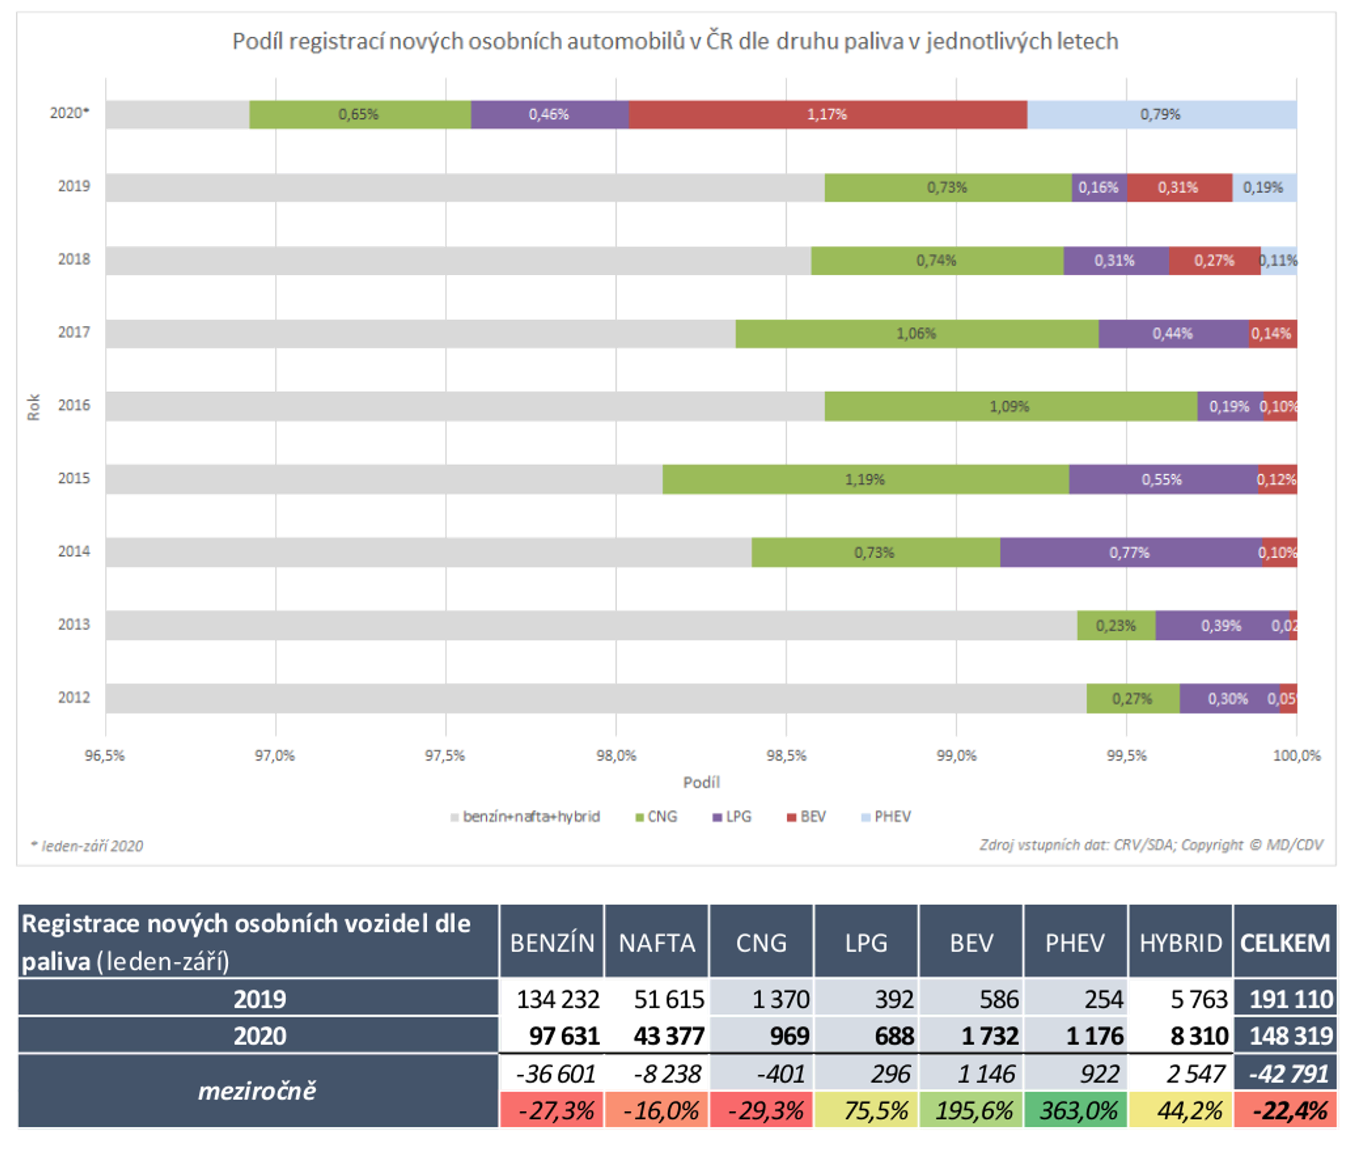Select the 1,09% CNG segment in 2016 bar
The width and height of the screenshot is (1360, 1153).
(1010, 406)
